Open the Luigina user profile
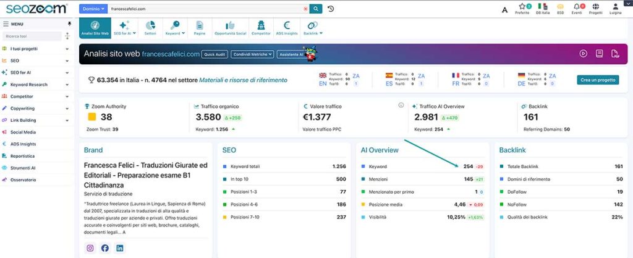The width and height of the screenshot is (633, 258). point(615,9)
